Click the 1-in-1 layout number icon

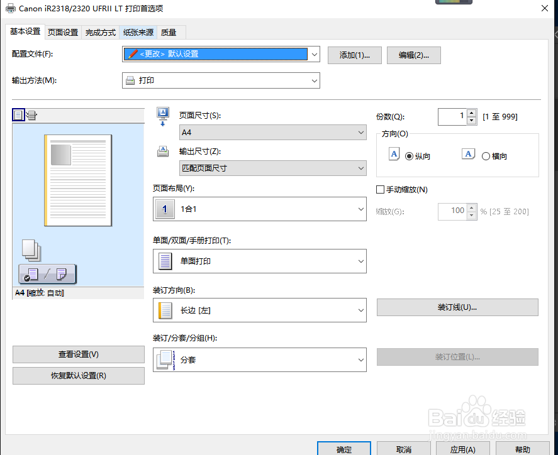165,209
